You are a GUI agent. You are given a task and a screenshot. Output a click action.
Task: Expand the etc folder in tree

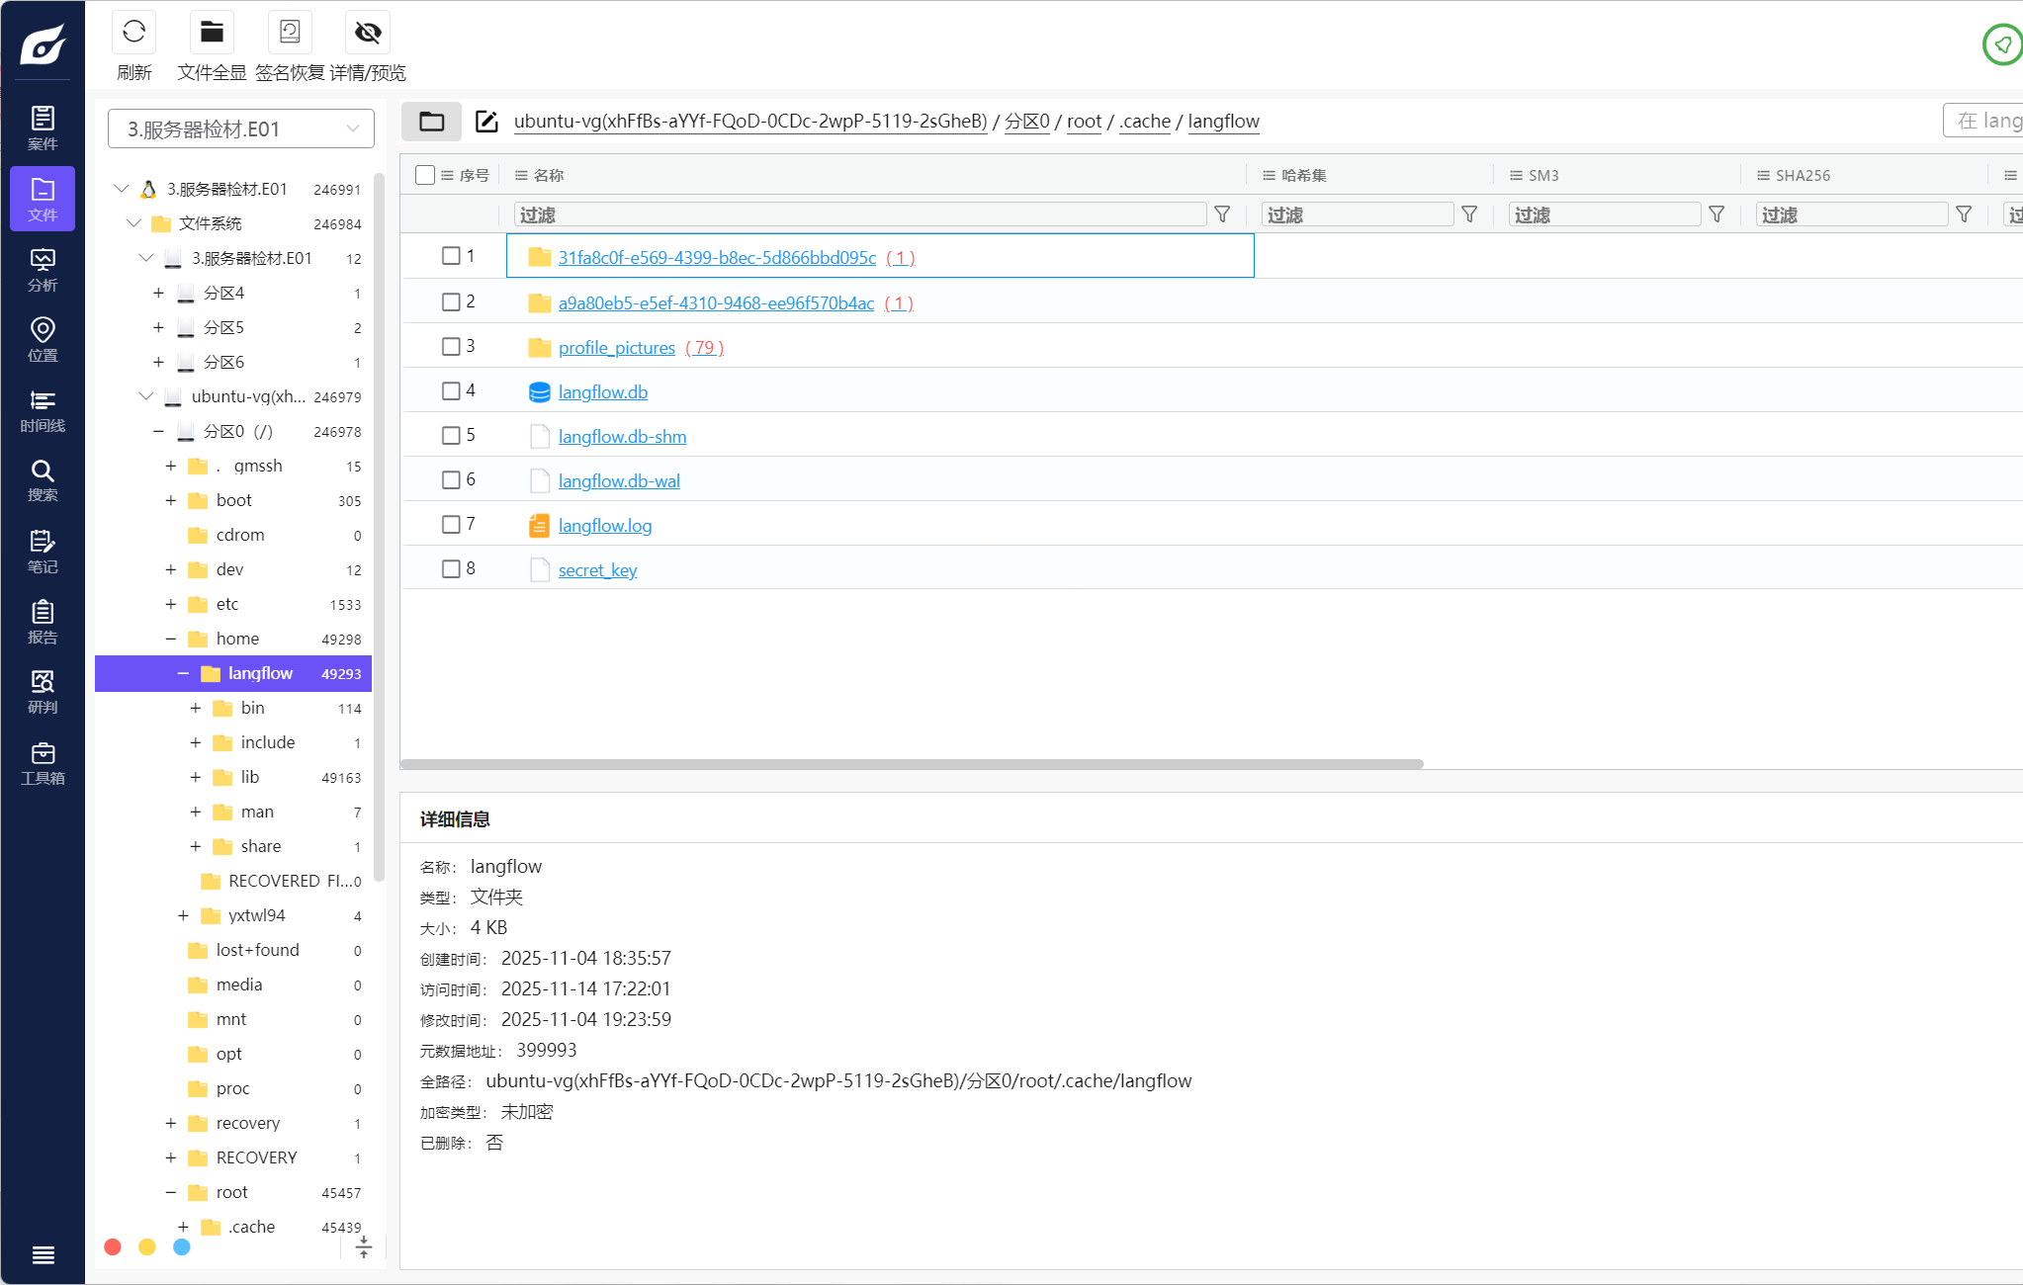click(171, 604)
